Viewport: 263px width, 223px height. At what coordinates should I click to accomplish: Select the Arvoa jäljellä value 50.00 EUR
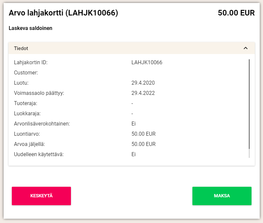tap(143, 144)
